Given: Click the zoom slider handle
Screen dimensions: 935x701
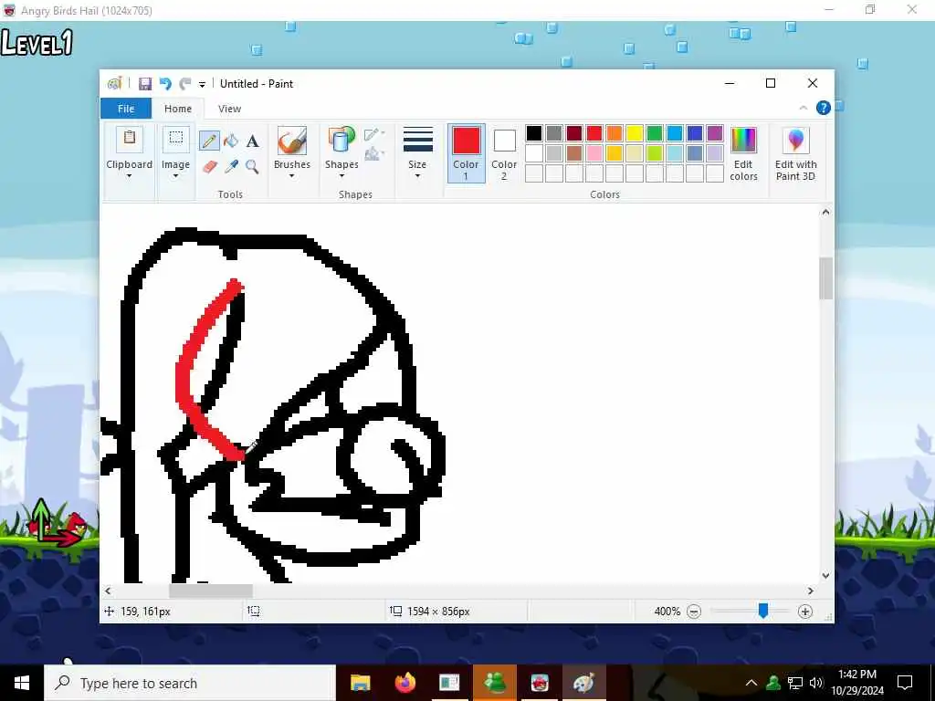Looking at the screenshot, I should point(763,611).
